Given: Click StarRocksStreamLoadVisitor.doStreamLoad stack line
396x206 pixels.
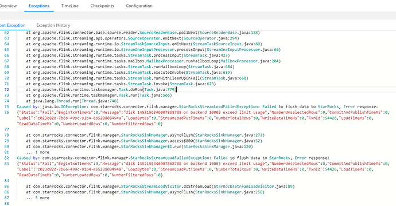Looking at the screenshot, I should 160,187.
